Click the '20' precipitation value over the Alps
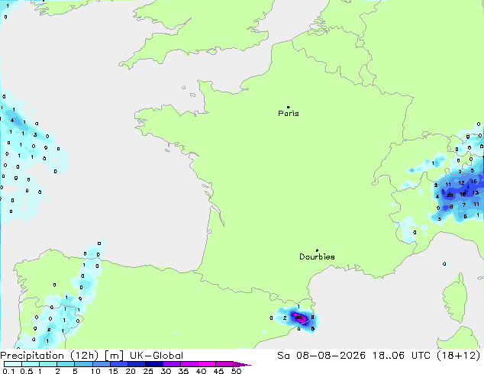This screenshot has height=374, width=484. [x=450, y=195]
